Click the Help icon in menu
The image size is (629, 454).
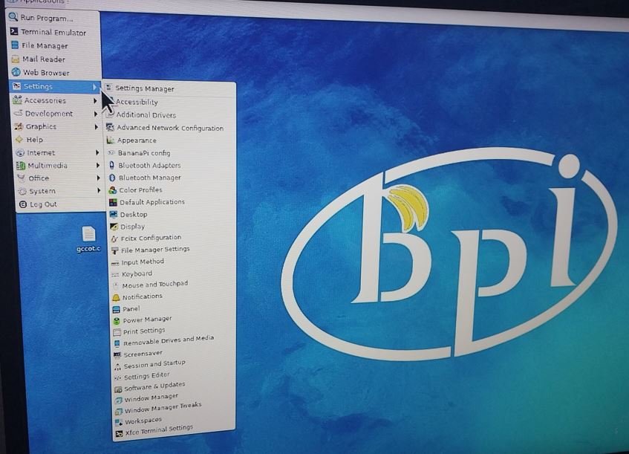19,139
